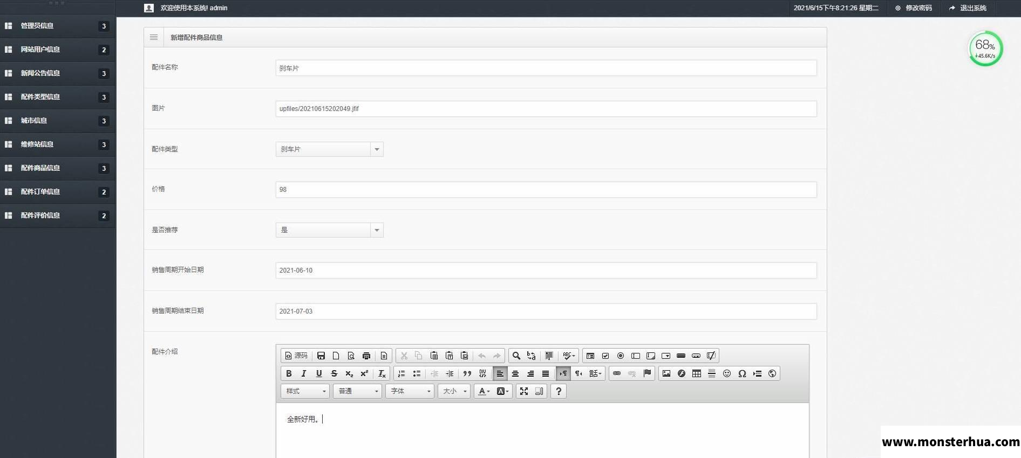
Task: Toggle Subscript formatting in editor
Action: point(349,373)
